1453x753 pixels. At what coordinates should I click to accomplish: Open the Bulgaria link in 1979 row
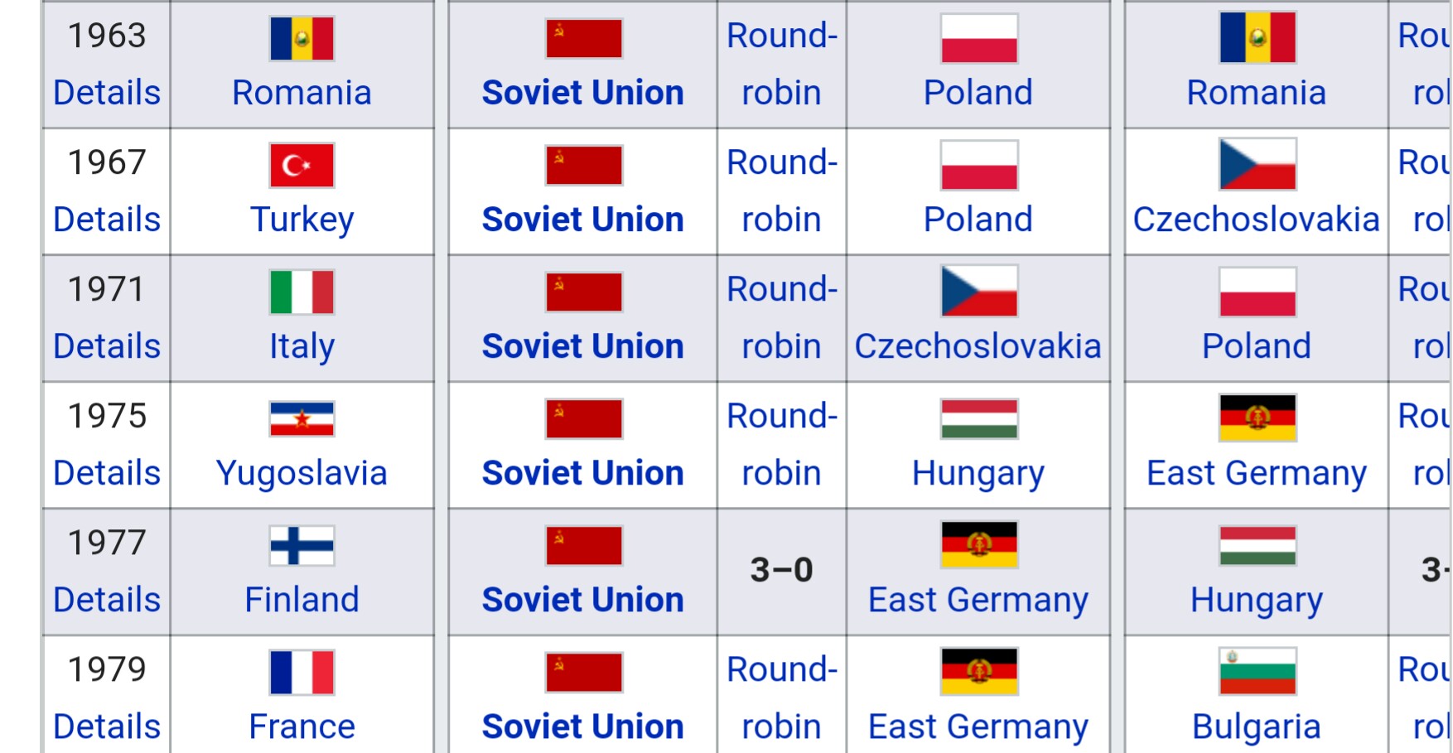[1257, 727]
